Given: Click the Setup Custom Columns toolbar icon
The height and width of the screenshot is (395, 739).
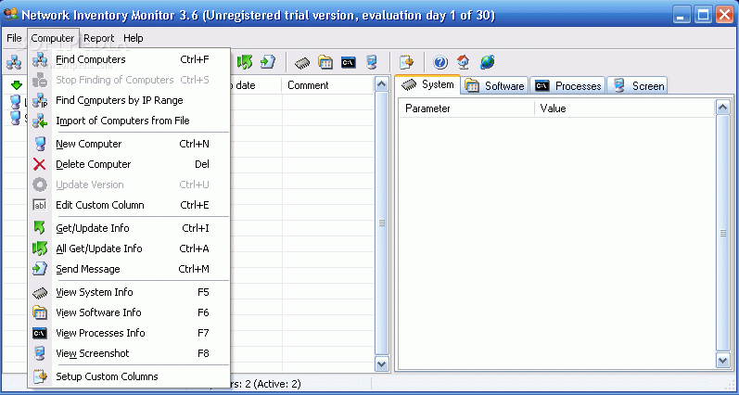Looking at the screenshot, I should [406, 62].
